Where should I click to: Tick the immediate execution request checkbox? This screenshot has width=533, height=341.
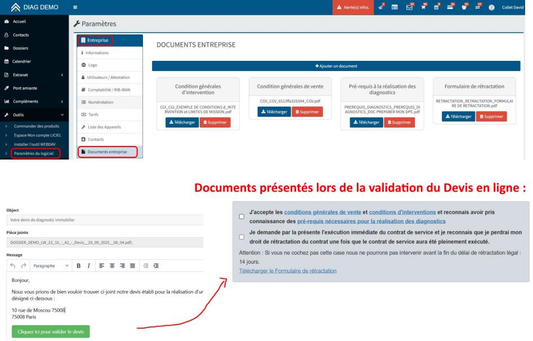pyautogui.click(x=241, y=237)
